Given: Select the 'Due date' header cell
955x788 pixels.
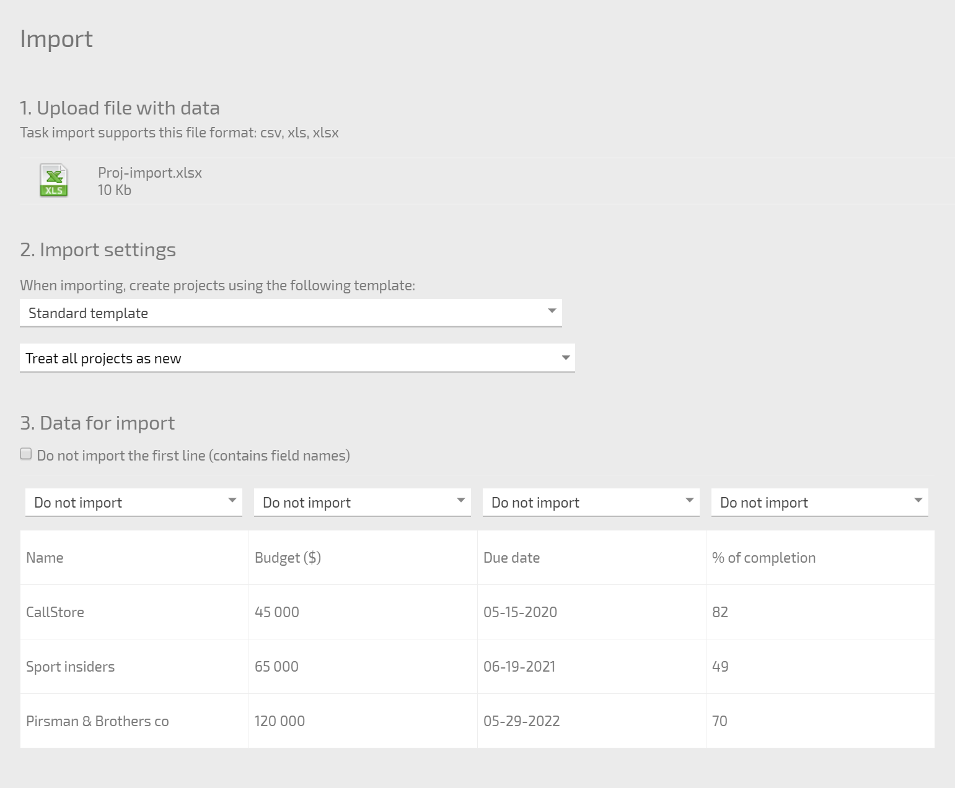Looking at the screenshot, I should (592, 558).
